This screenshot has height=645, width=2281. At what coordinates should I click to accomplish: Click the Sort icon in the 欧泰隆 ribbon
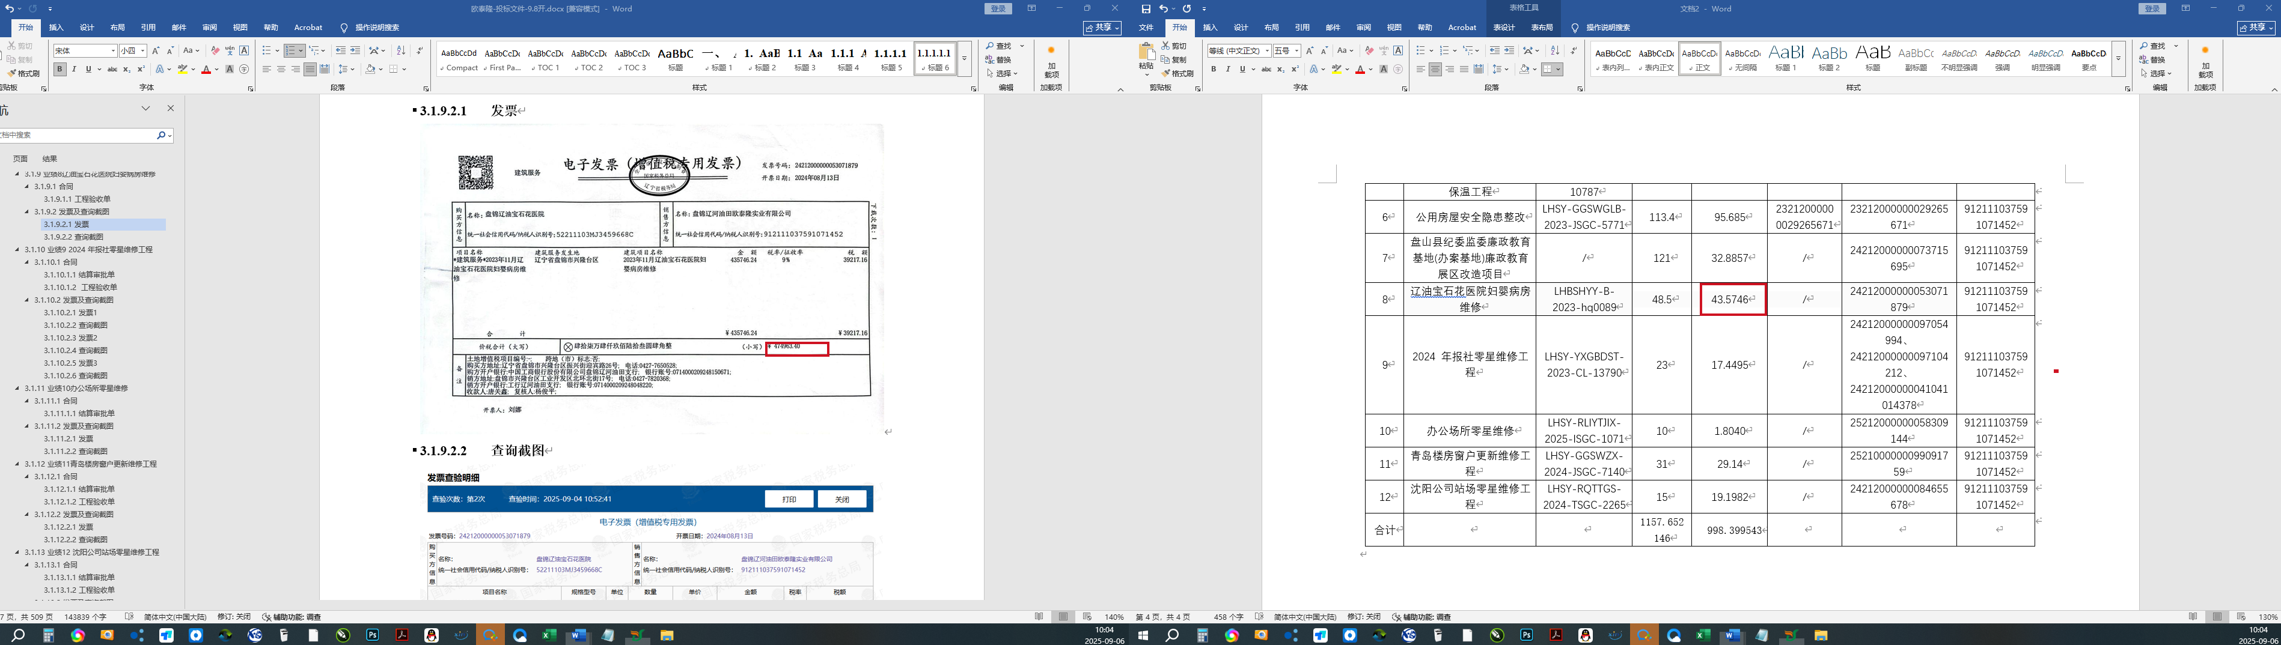pos(401,50)
